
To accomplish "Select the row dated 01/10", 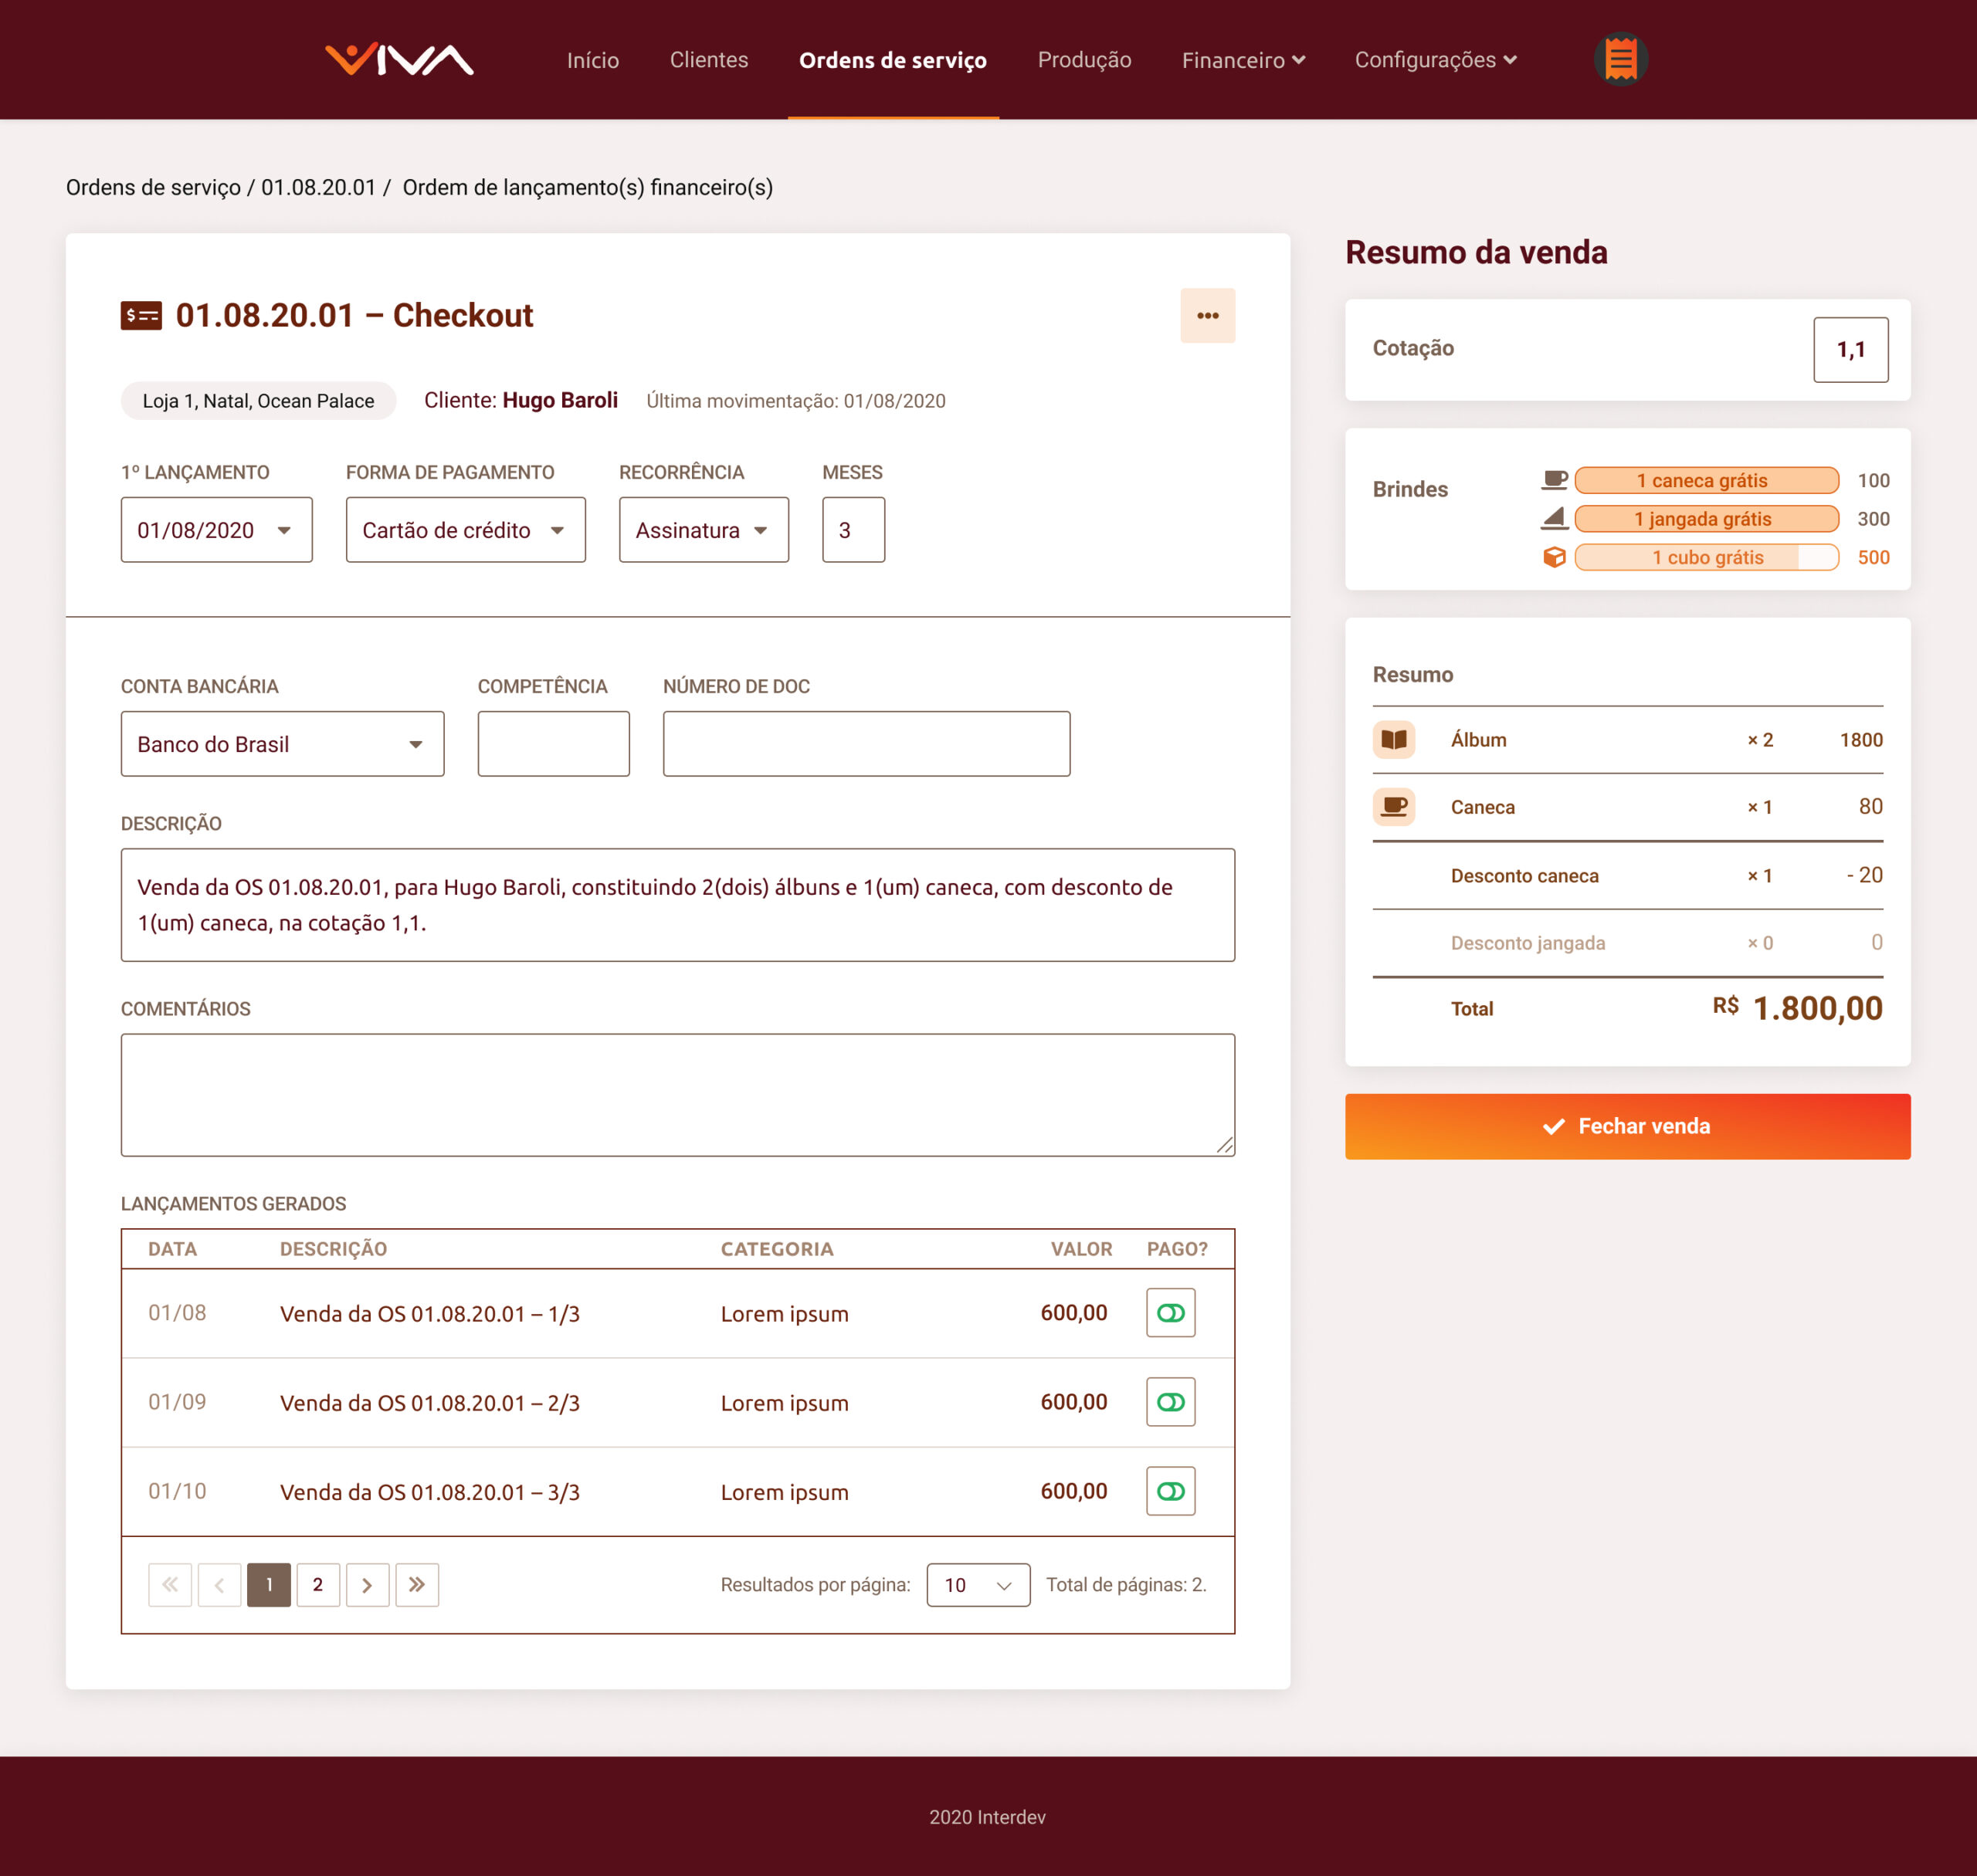I will 678,1491.
